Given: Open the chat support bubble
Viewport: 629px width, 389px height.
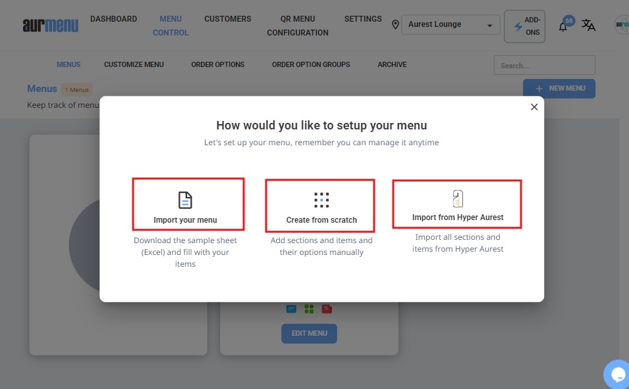Looking at the screenshot, I should pos(617,375).
